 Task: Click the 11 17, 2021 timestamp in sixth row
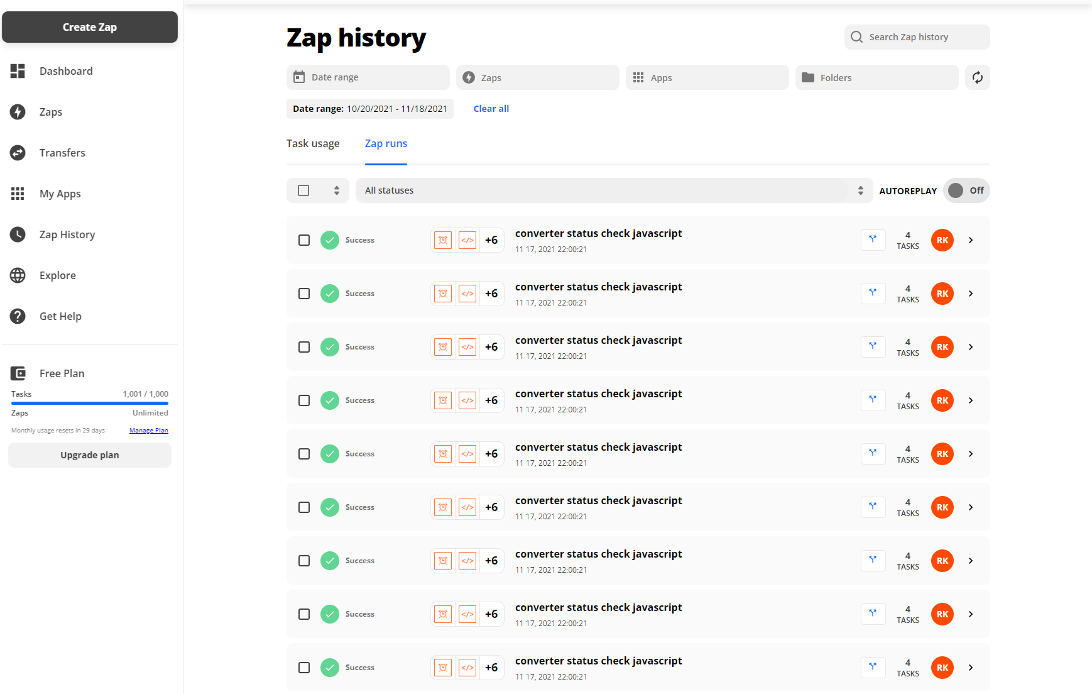point(551,517)
